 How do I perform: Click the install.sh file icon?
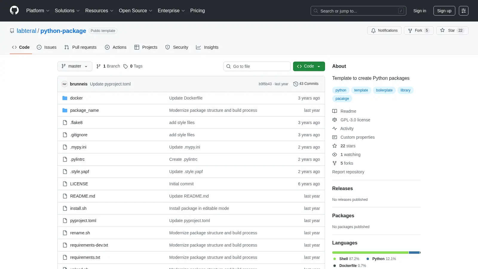point(65,208)
